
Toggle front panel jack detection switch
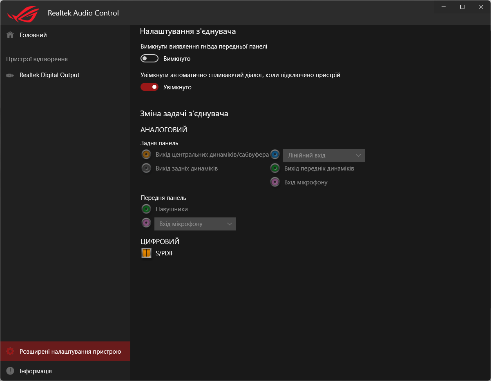149,59
